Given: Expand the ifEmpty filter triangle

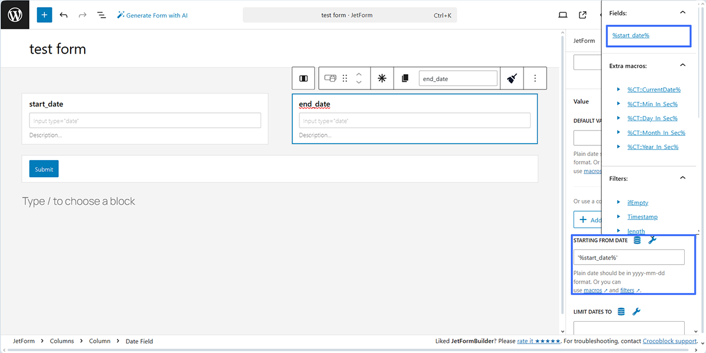Looking at the screenshot, I should pyautogui.click(x=619, y=202).
